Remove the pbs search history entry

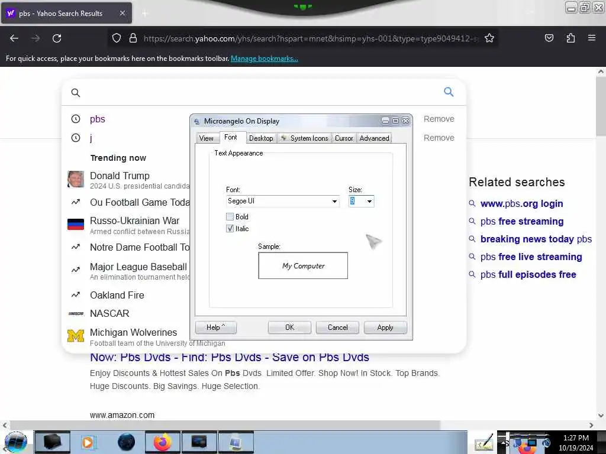(439, 119)
